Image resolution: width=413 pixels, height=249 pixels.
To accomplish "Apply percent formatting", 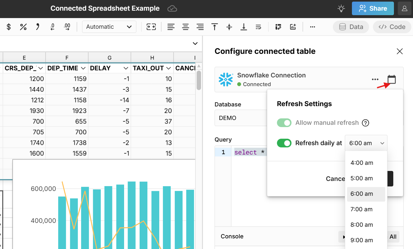I will tap(23, 27).
